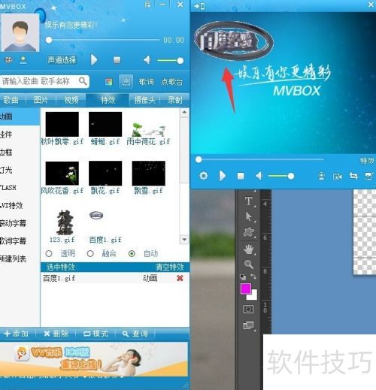Viewport: 376px width, 390px height.
Task: Click up arrow of effects list scrollbar
Action: tap(184, 113)
